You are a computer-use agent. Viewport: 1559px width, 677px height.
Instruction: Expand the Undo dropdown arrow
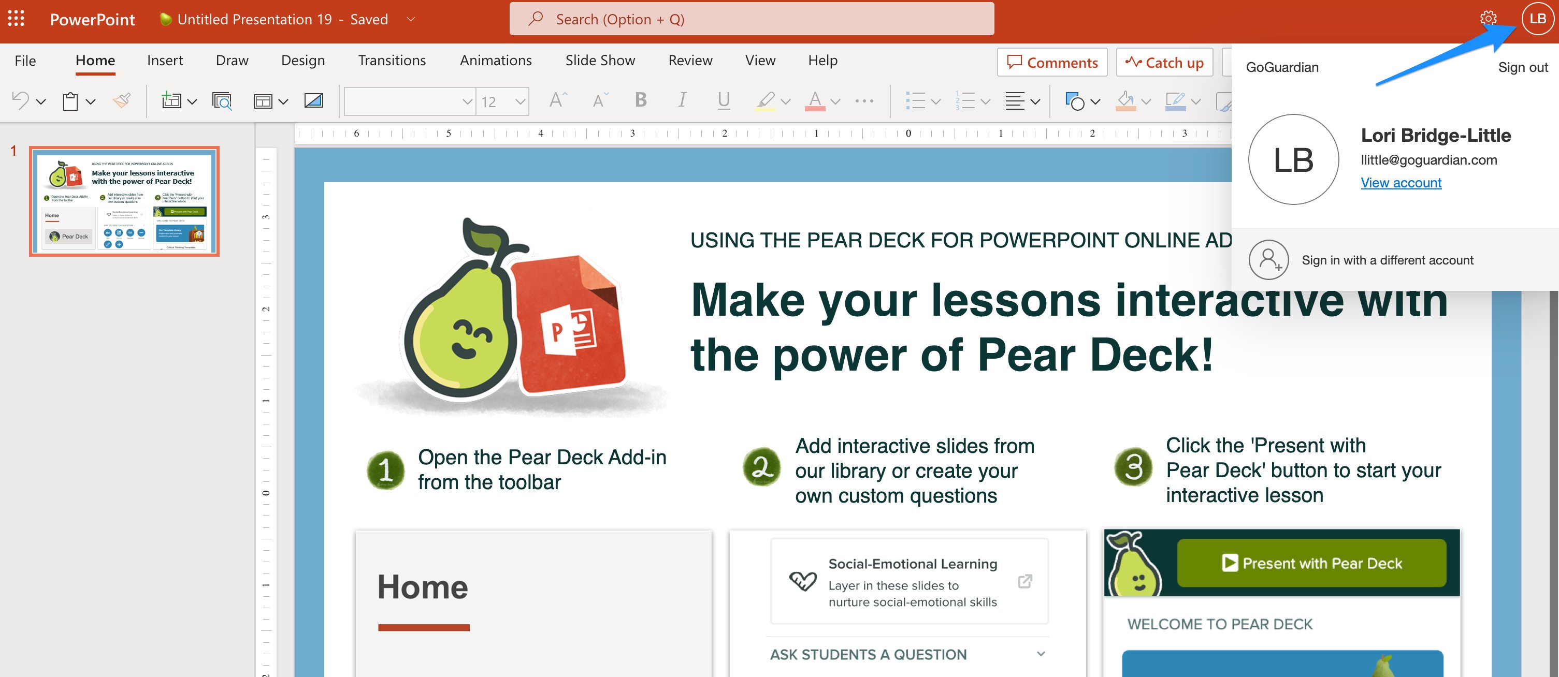click(41, 101)
